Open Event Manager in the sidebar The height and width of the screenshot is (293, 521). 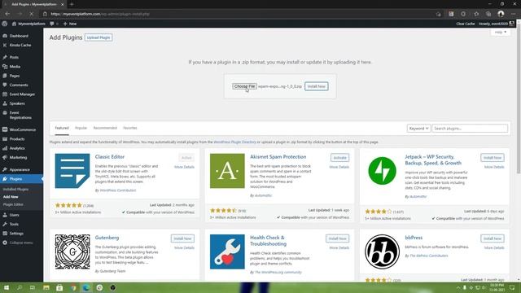point(22,94)
